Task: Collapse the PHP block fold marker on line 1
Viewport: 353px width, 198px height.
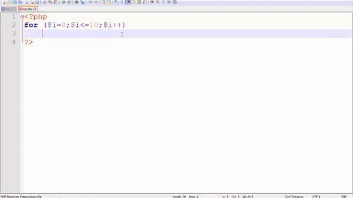Action: 22,16
